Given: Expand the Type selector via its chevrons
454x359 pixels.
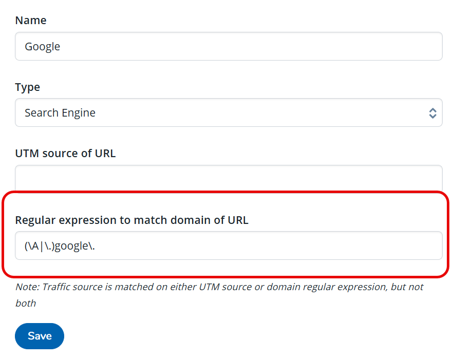Looking at the screenshot, I should click(x=432, y=113).
